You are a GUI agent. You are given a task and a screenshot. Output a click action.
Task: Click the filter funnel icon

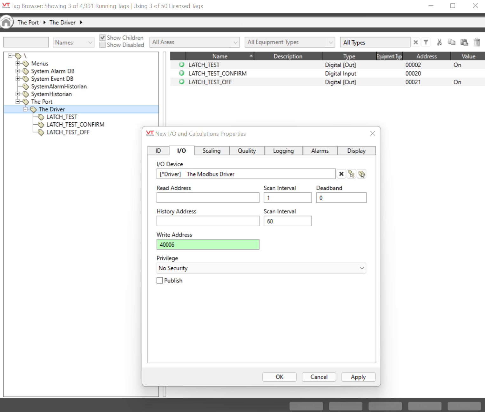[x=426, y=42]
